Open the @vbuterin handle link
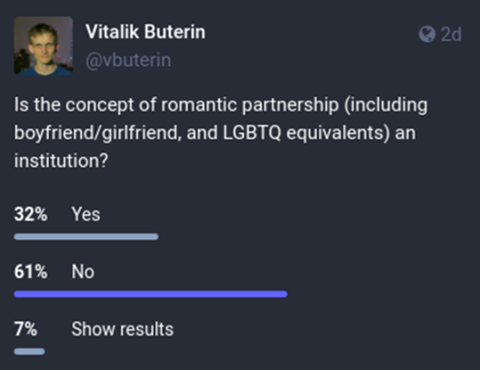This screenshot has height=370, width=480. click(x=128, y=60)
